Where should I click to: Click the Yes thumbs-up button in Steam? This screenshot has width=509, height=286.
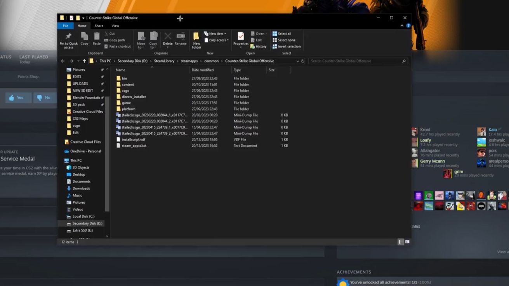coord(18,98)
